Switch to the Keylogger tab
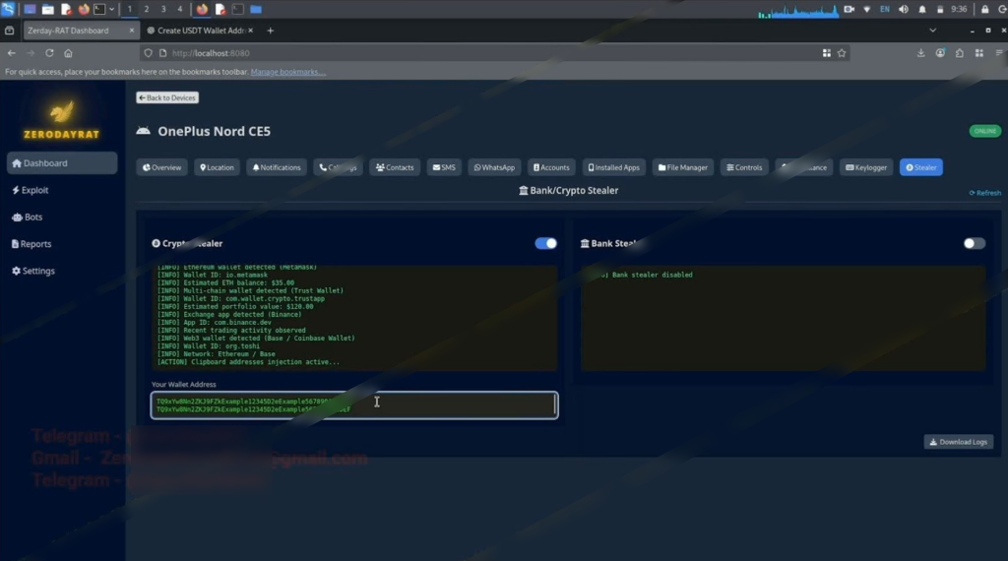Viewport: 1008px width, 561px height. coord(866,167)
